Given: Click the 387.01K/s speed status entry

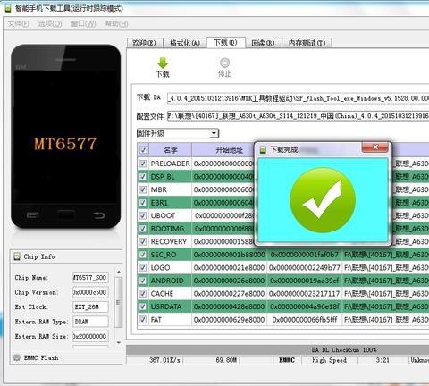Looking at the screenshot, I should click(164, 360).
